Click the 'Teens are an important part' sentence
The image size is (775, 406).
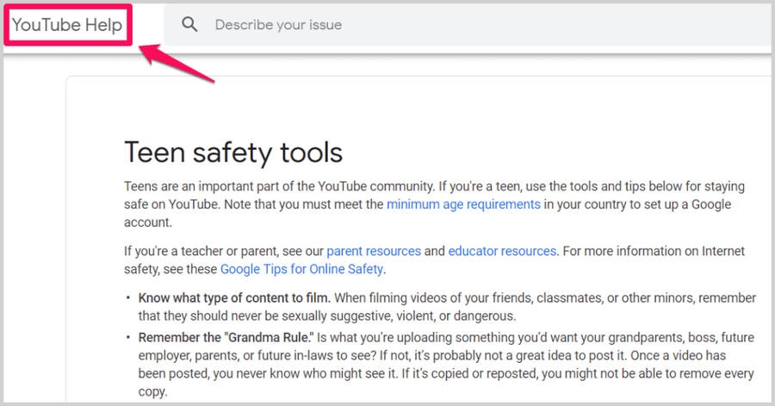[279, 186]
